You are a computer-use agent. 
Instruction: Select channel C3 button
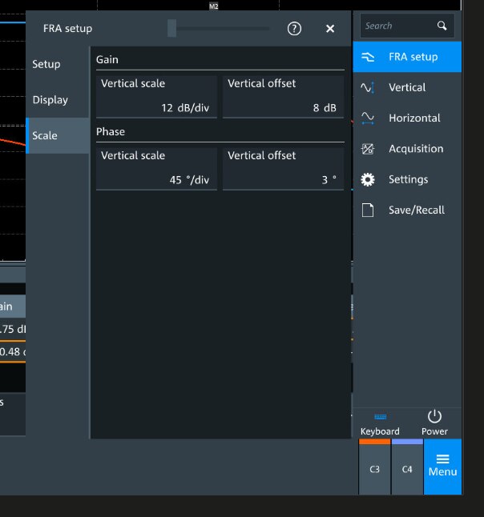pyautogui.click(x=374, y=467)
